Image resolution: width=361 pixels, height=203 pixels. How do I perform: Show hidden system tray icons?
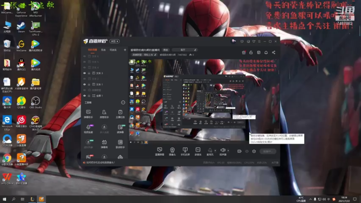tap(310, 199)
